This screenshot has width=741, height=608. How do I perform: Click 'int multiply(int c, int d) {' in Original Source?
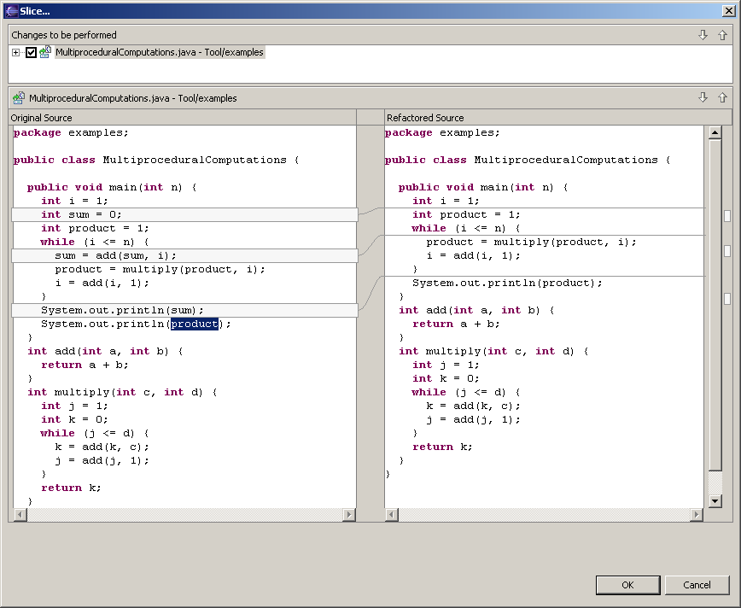click(x=122, y=392)
